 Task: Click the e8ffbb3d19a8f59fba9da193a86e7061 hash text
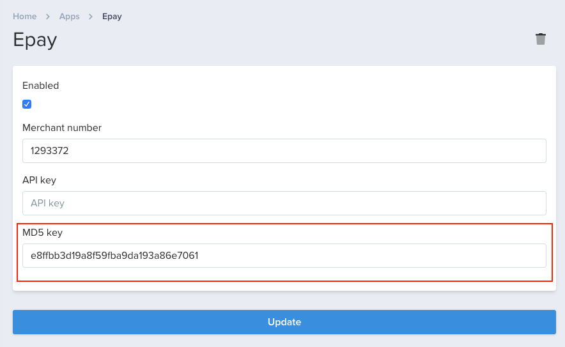point(114,256)
